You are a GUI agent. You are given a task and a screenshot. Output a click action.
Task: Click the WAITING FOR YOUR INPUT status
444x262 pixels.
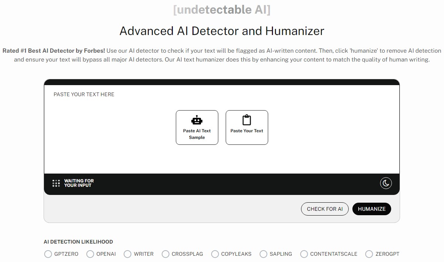point(79,183)
